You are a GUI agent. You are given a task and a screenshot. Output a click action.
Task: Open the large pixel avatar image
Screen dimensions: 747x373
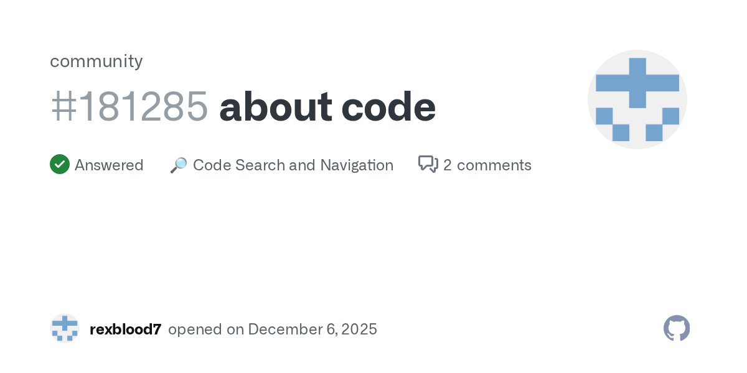(x=637, y=99)
